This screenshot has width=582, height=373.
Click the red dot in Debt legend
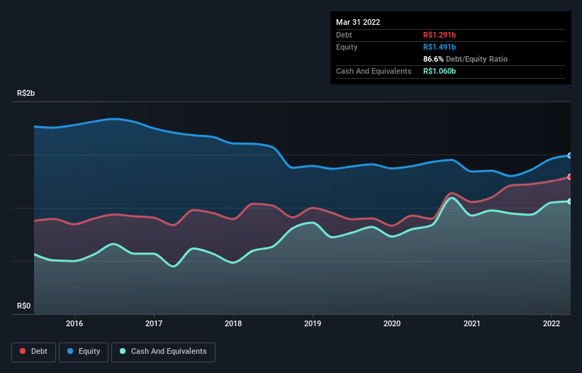[x=23, y=351]
